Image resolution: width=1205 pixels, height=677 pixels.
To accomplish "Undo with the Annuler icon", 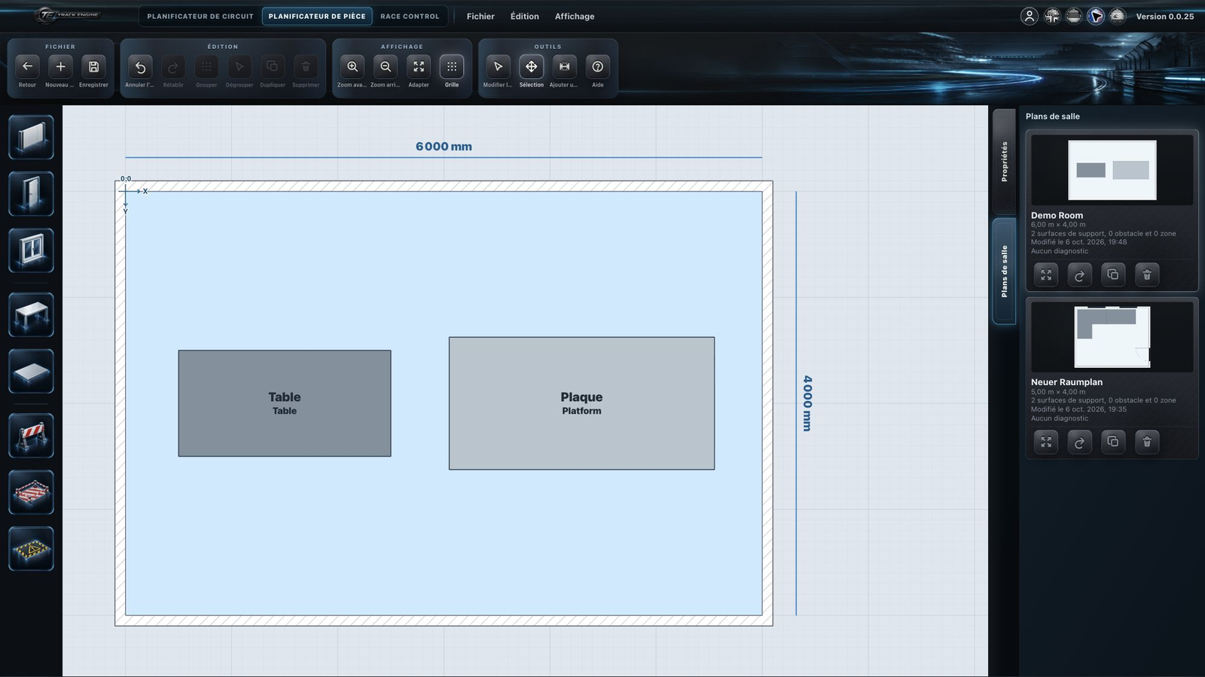I will click(140, 67).
